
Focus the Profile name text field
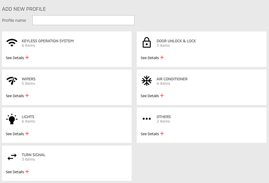coord(83,20)
